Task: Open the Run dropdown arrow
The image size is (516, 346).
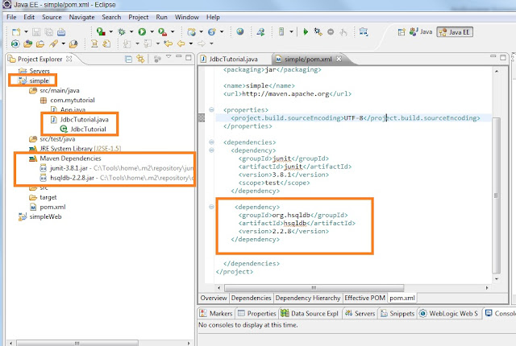Action: [x=152, y=32]
